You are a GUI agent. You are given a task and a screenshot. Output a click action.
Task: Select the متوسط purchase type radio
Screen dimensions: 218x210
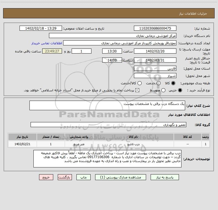pyautogui.click(x=163, y=90)
